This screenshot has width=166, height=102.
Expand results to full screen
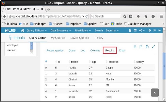click(x=153, y=47)
